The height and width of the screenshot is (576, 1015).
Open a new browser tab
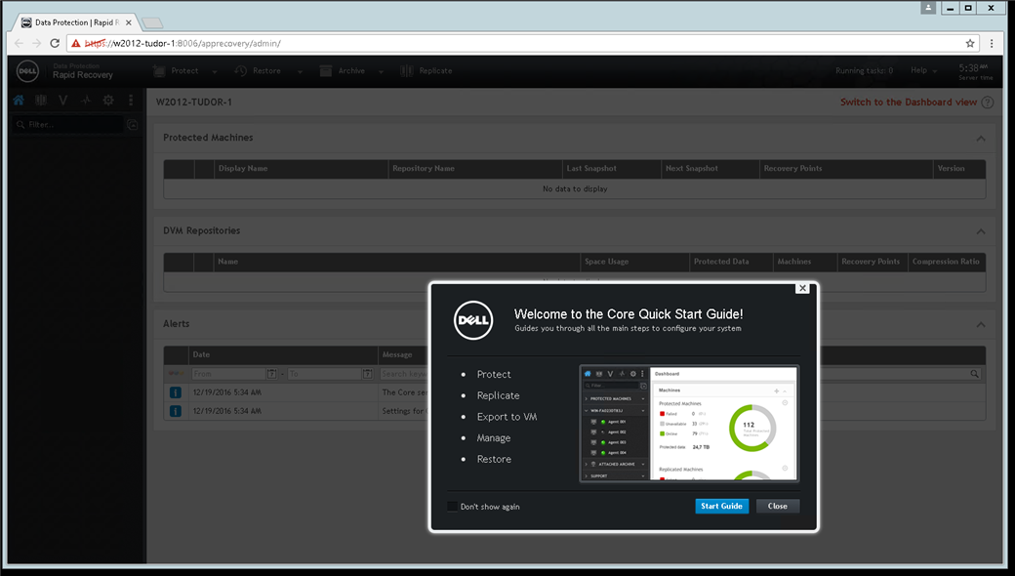(x=152, y=23)
